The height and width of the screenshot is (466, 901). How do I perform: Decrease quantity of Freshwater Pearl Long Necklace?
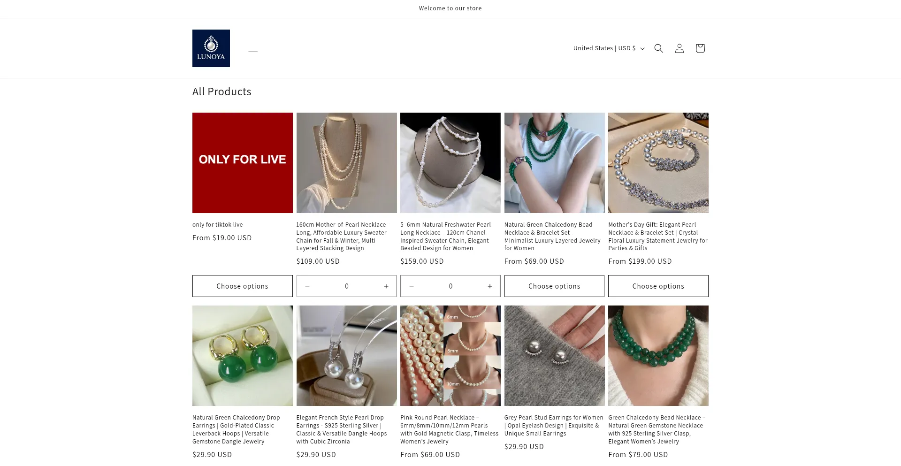[x=412, y=286]
